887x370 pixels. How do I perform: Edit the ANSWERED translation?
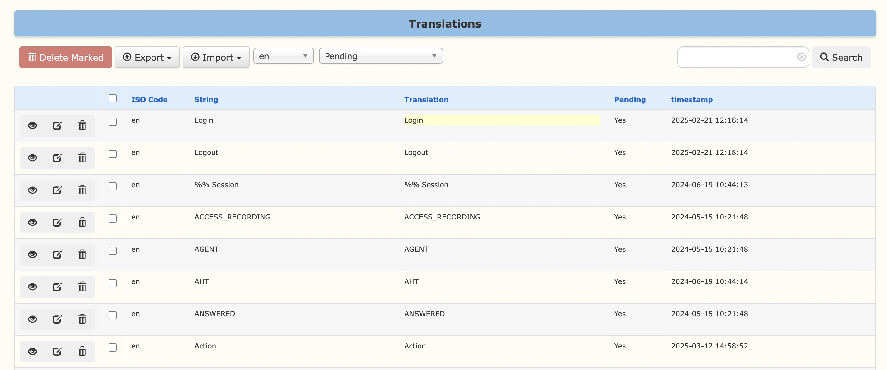[x=57, y=319]
